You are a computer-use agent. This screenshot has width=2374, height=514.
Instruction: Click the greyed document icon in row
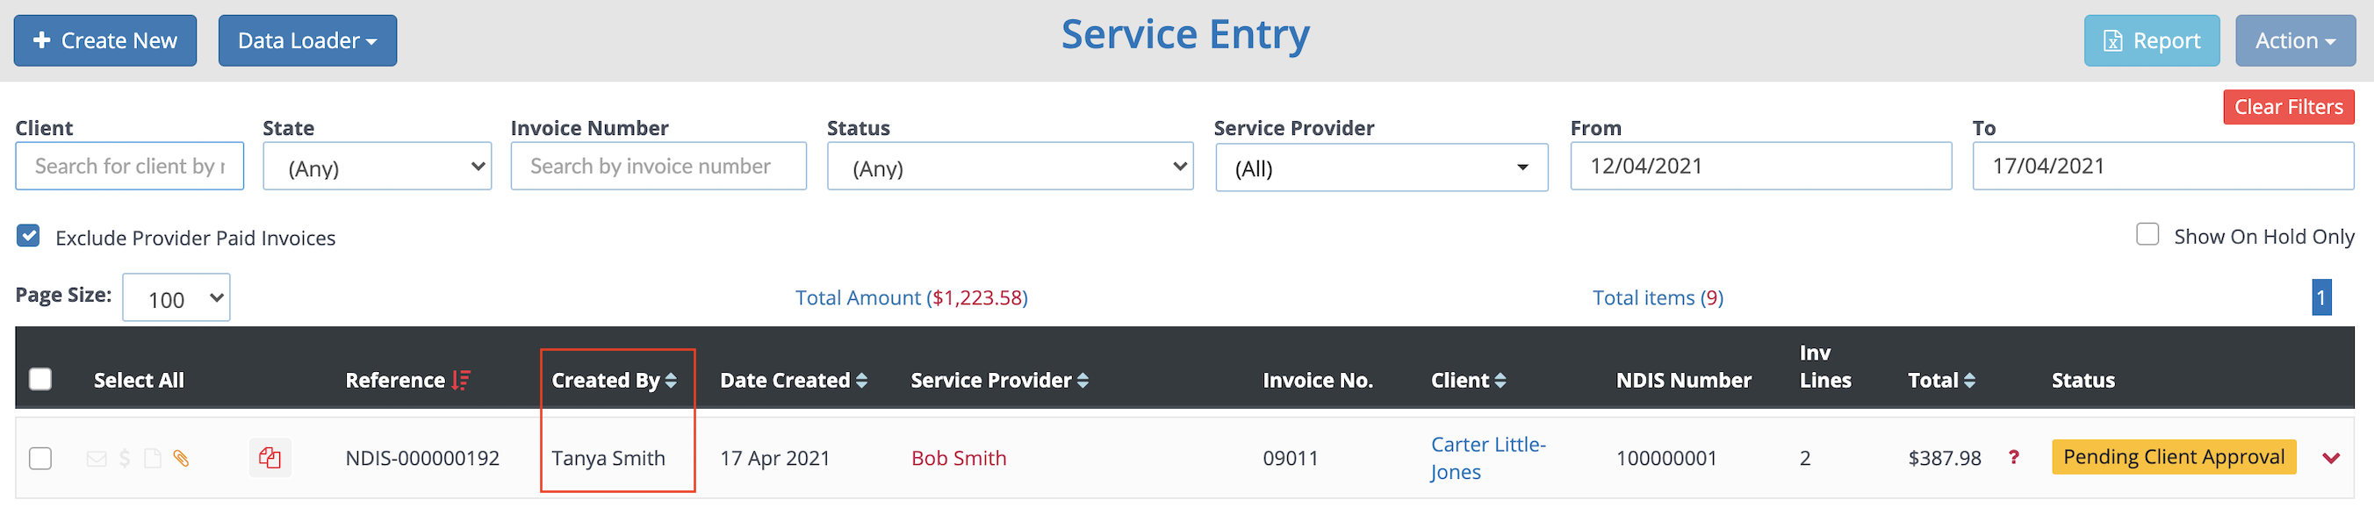153,459
